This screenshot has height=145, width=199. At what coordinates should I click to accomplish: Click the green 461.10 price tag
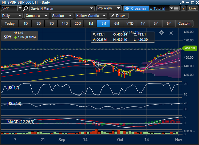190,48
